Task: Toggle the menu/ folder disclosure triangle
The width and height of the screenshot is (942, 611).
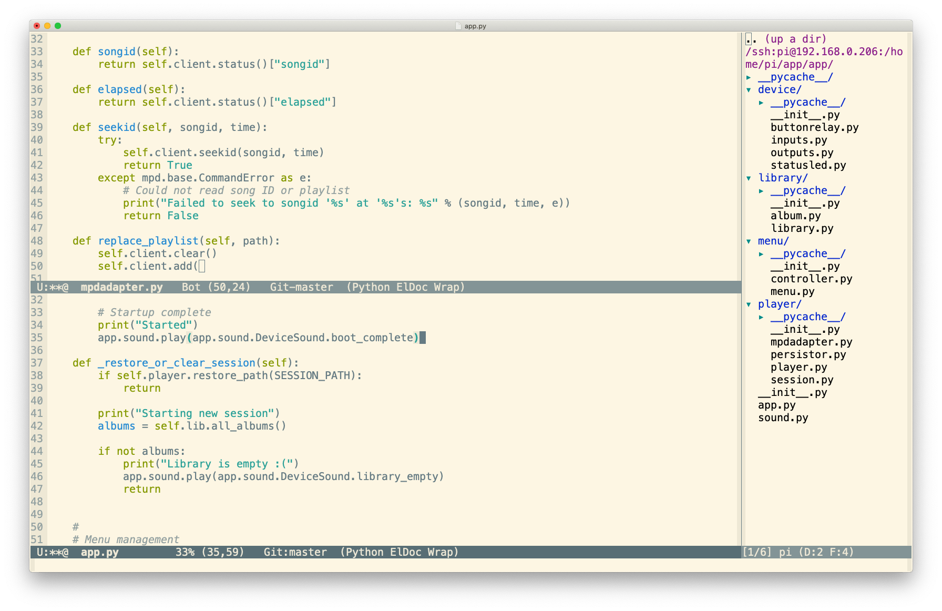Action: [749, 241]
